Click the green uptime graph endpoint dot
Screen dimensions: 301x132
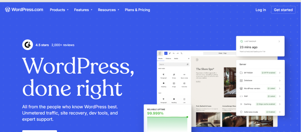click(187, 117)
